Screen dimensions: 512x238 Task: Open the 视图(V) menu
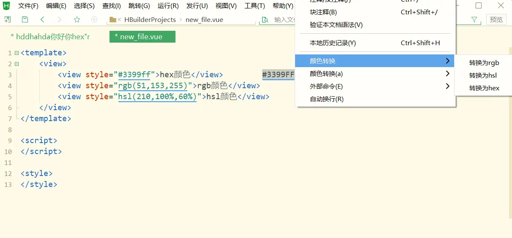tap(226, 6)
